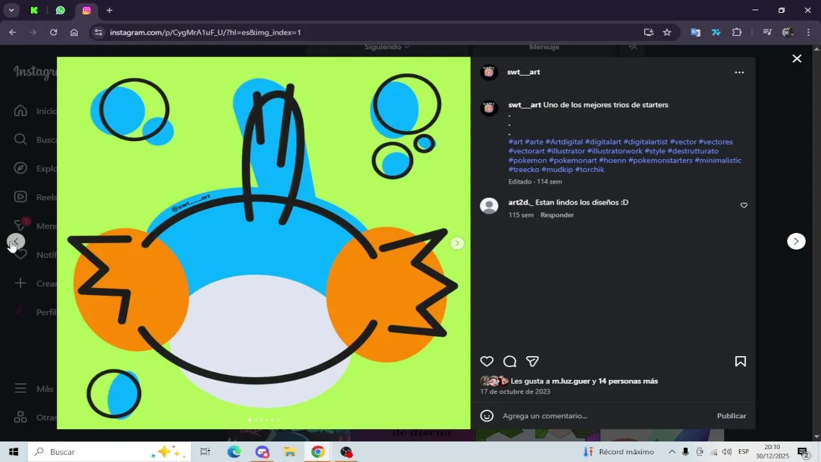The image size is (821, 462).
Task: Open the #Artdigital hashtag
Action: 564,142
